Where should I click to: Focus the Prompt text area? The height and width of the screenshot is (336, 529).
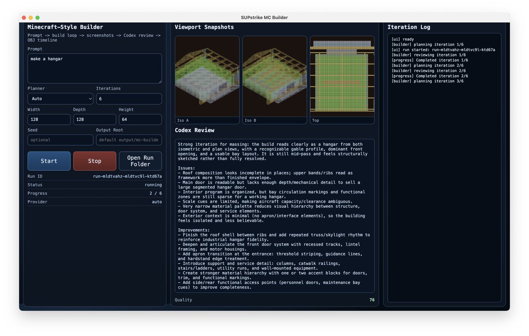[95, 68]
